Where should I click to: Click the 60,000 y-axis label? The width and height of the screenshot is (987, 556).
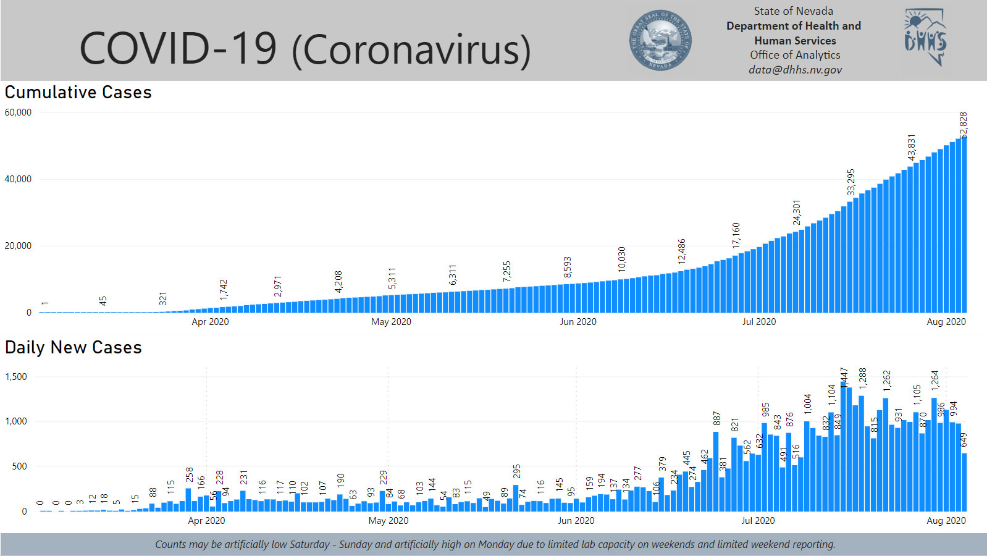(18, 112)
